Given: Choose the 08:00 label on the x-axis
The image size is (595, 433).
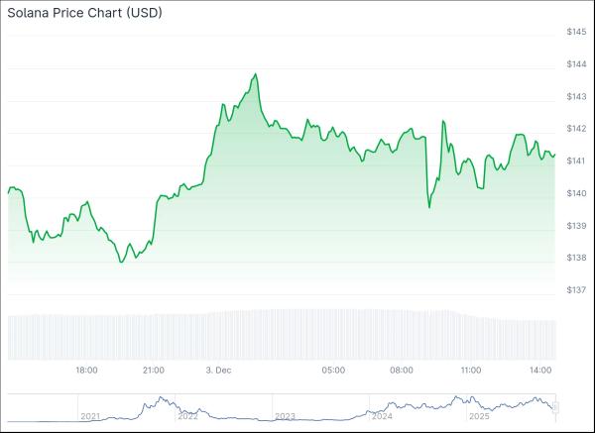Looking at the screenshot, I should 402,371.
